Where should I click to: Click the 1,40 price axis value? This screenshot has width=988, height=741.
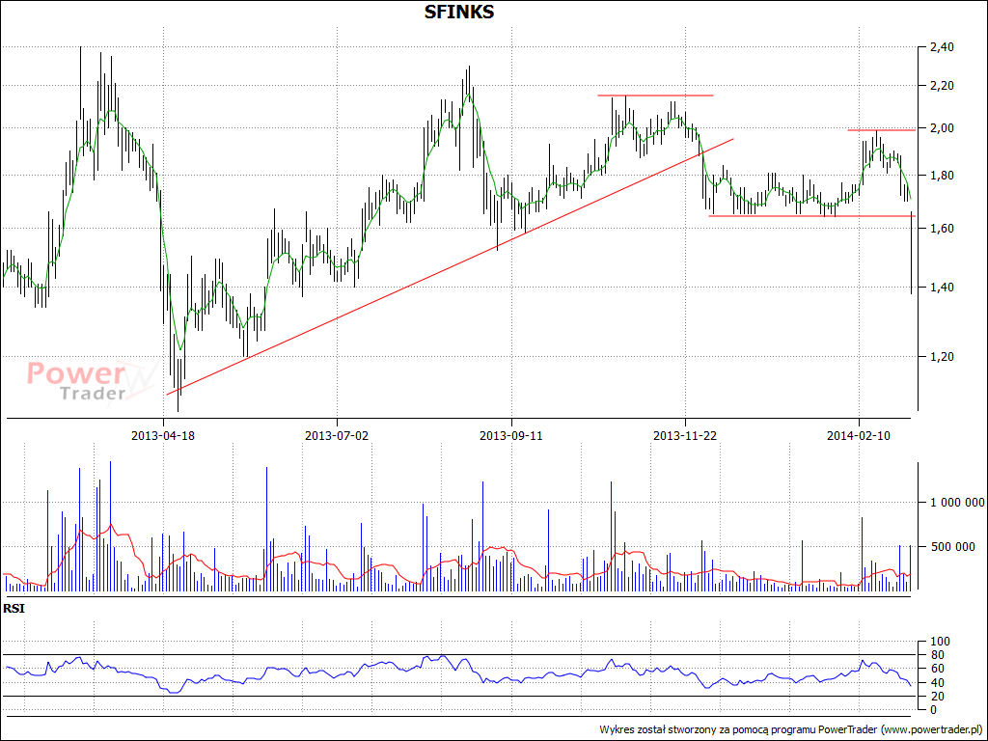pos(942,288)
